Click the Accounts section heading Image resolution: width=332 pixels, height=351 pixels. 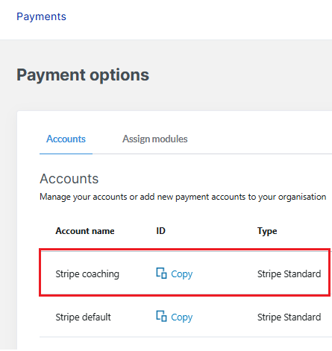(69, 179)
